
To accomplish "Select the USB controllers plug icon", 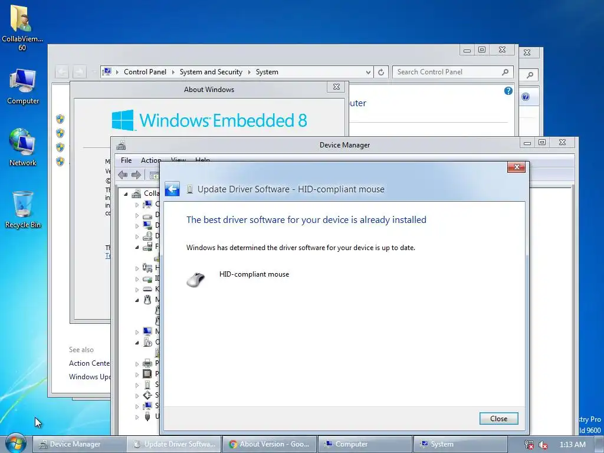I will 147,416.
